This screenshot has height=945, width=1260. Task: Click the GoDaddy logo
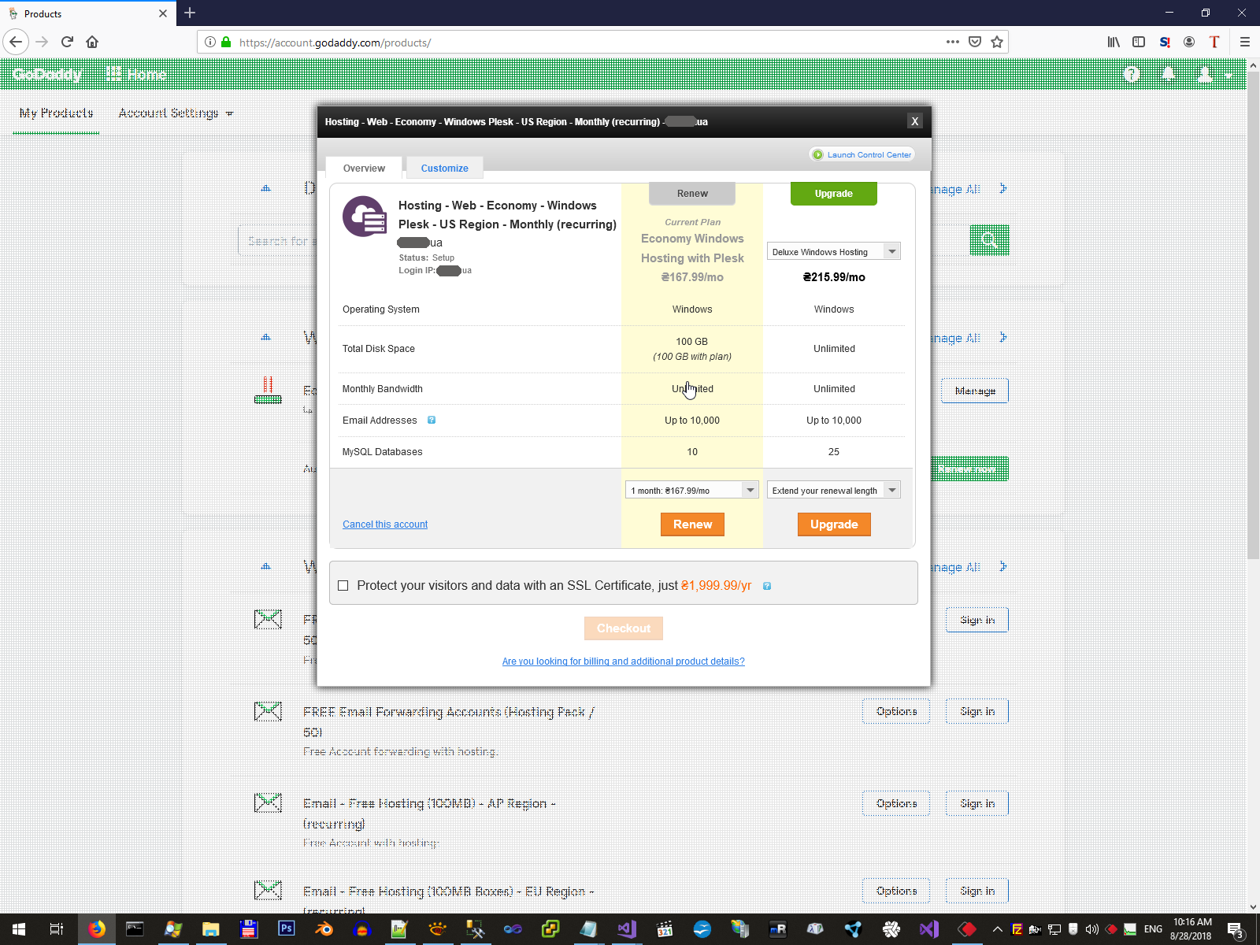click(47, 75)
